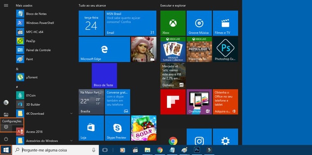Image resolution: width=312 pixels, height=155 pixels.
Task: Click the '&' letter section header
Action: click(17, 69)
